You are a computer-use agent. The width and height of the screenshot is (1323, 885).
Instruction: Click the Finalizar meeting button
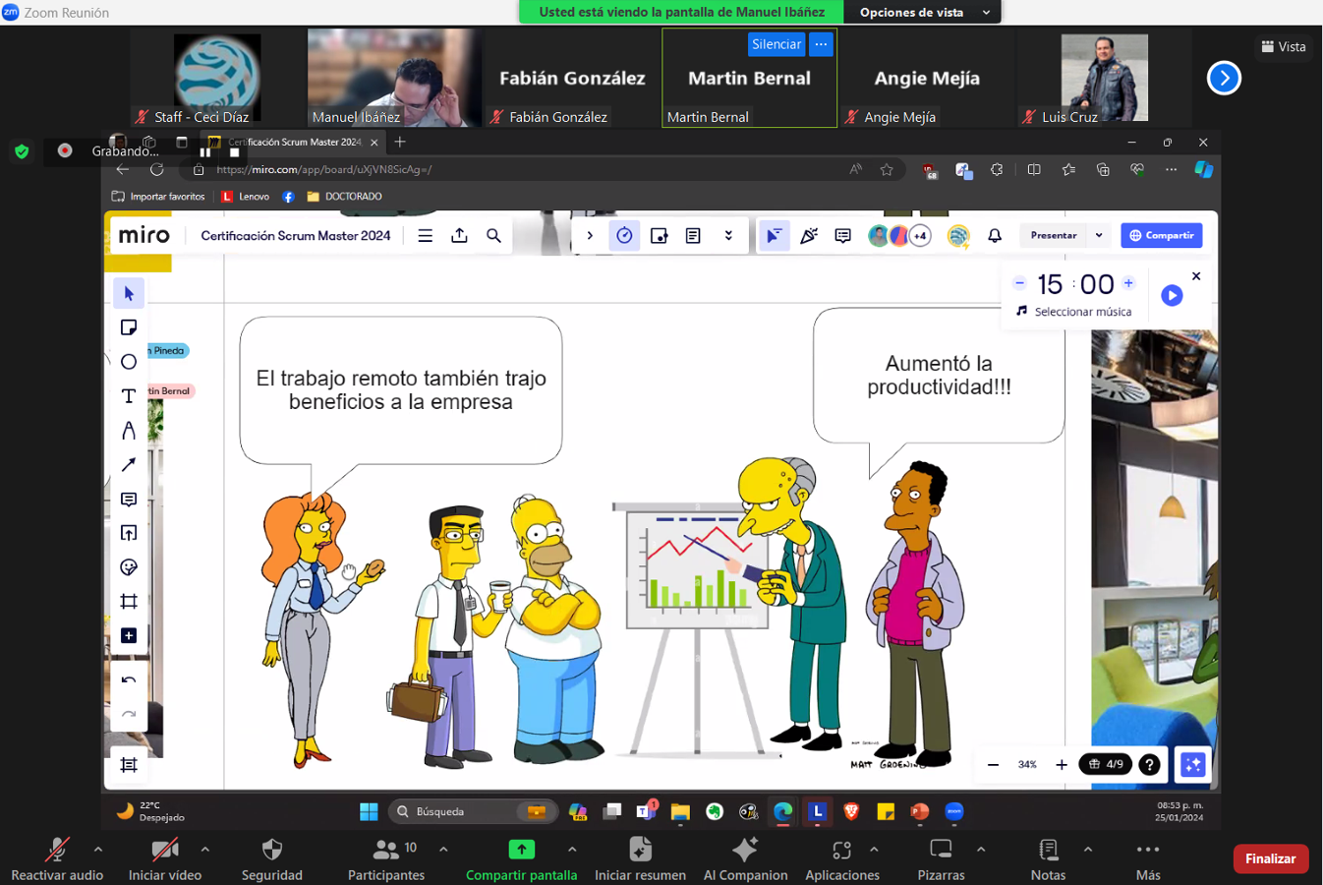click(x=1270, y=858)
